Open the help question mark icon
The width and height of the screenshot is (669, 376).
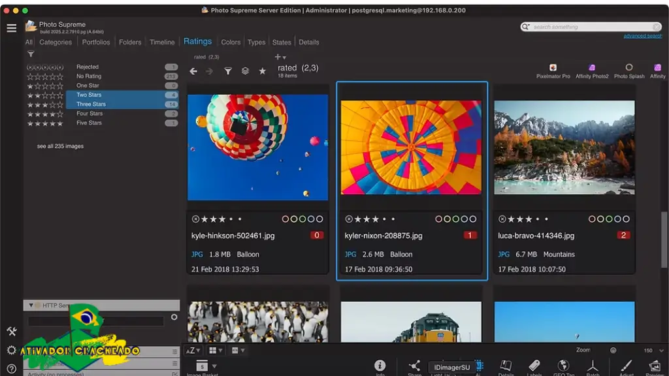12,369
